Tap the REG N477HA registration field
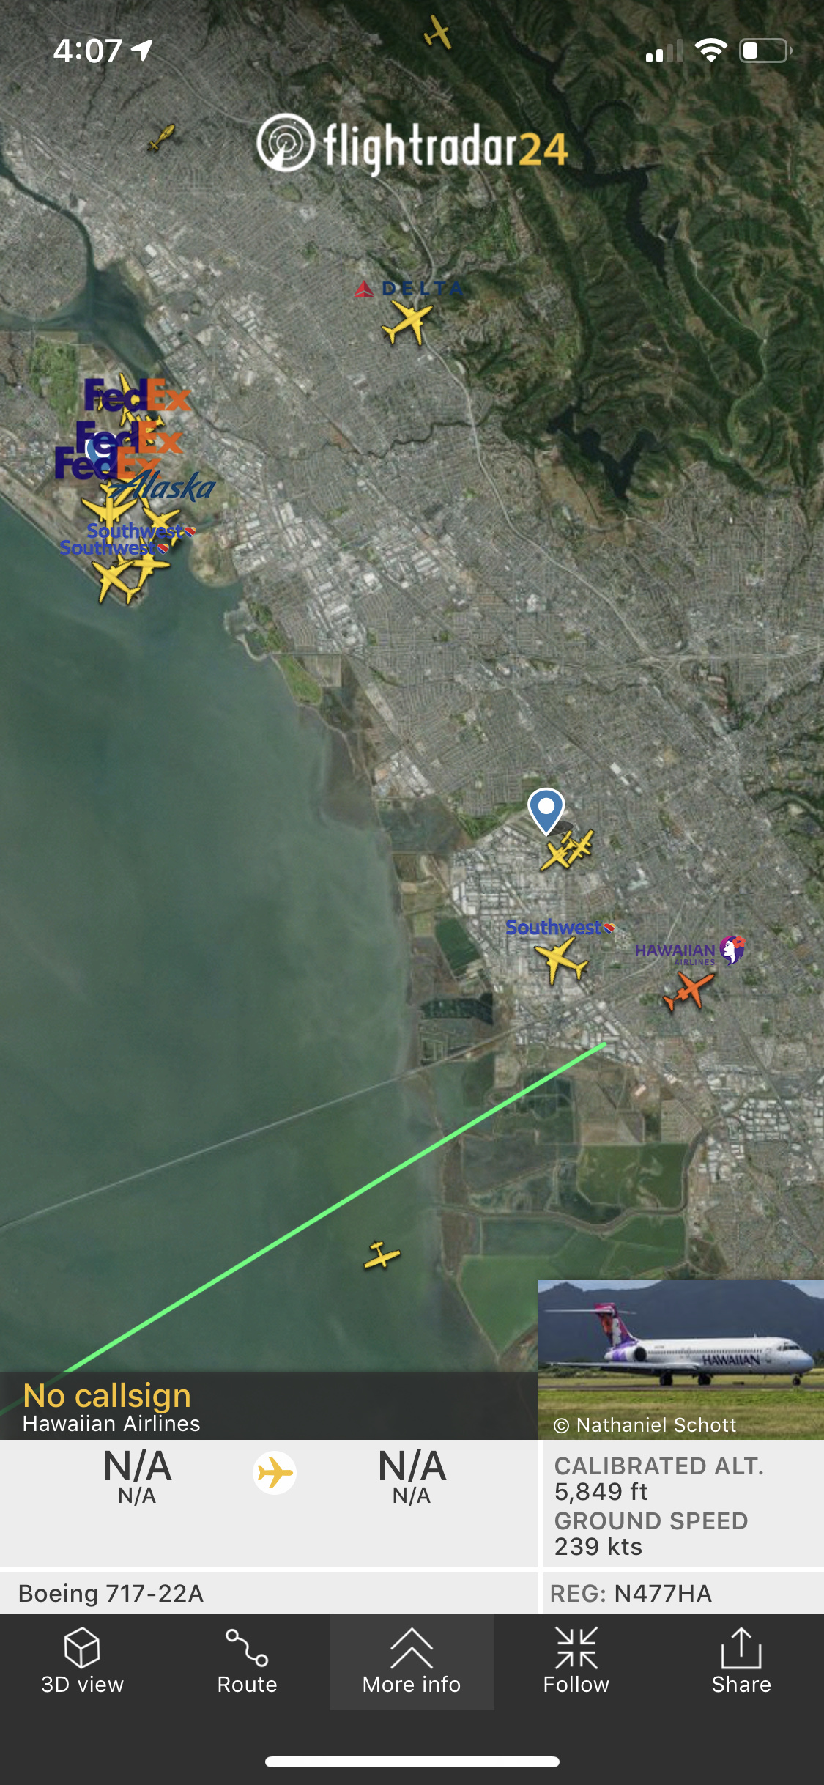The height and width of the screenshot is (1785, 824). point(631,1593)
